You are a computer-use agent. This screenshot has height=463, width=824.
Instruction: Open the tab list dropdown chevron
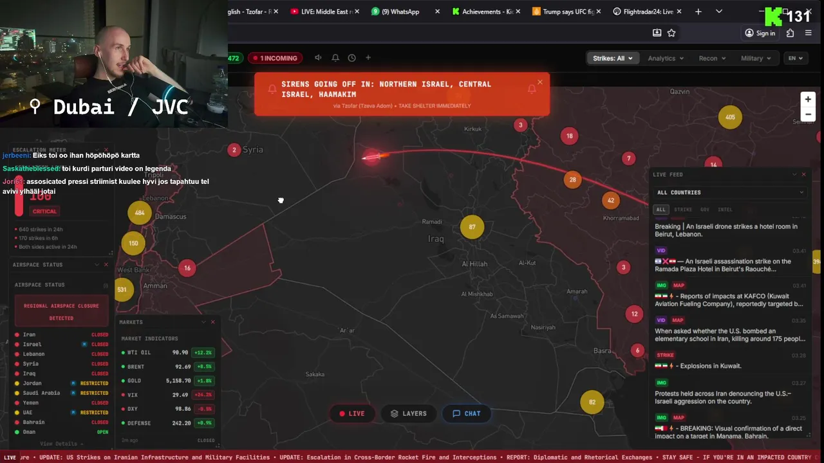coord(719,12)
